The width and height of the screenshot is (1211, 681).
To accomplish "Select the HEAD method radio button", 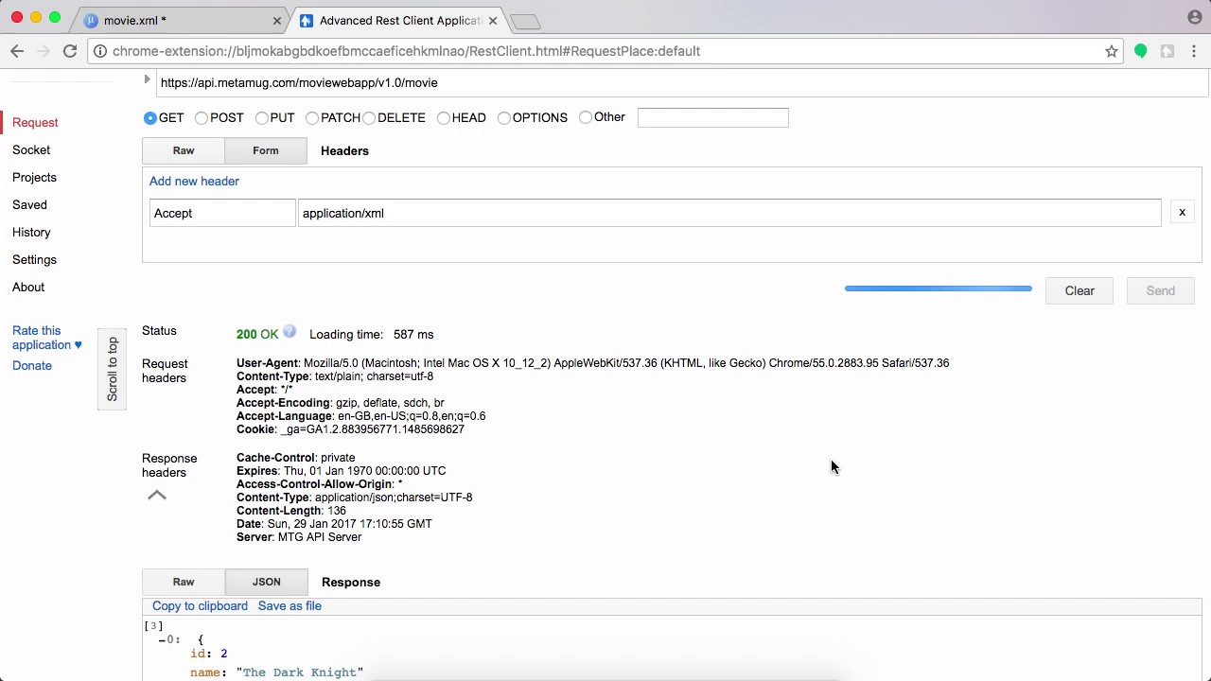I will tap(444, 118).
